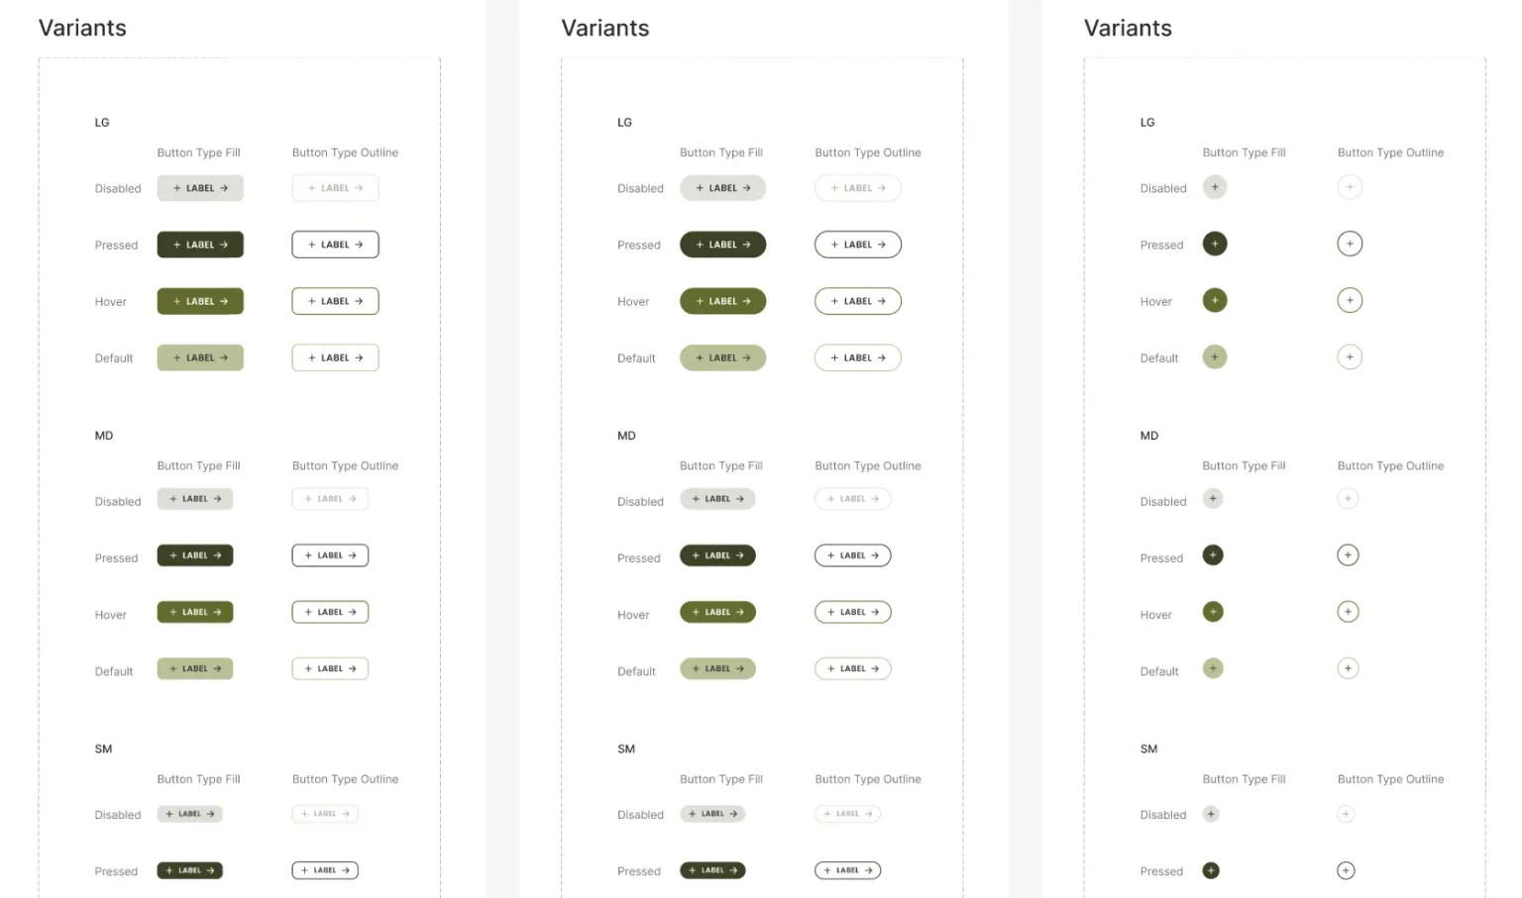The image size is (1522, 898).
Task: Select the MD hover circular plus fill icon
Action: pyautogui.click(x=1213, y=612)
